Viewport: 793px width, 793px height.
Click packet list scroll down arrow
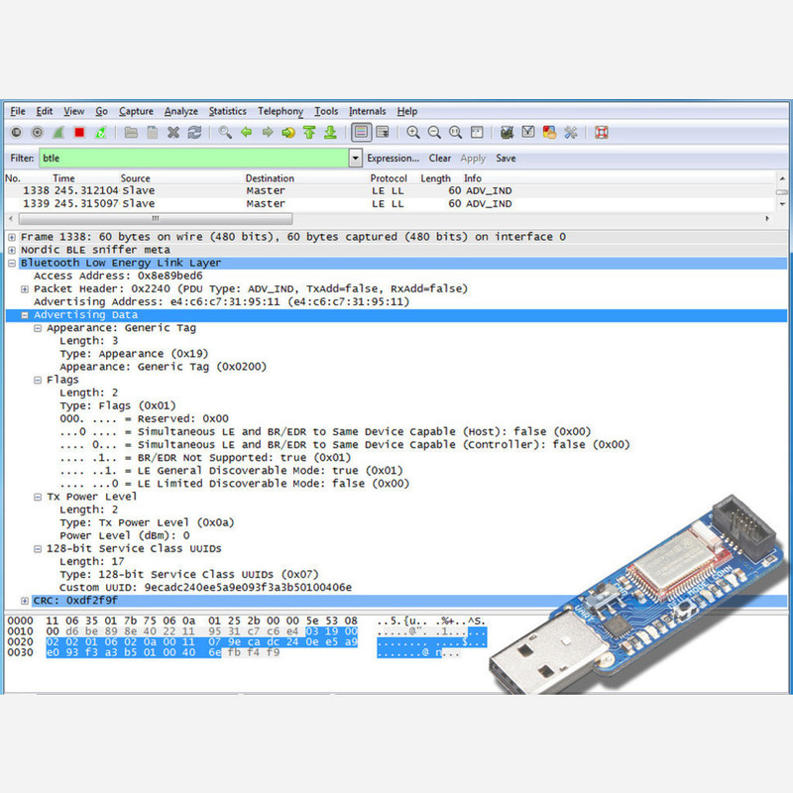click(782, 204)
